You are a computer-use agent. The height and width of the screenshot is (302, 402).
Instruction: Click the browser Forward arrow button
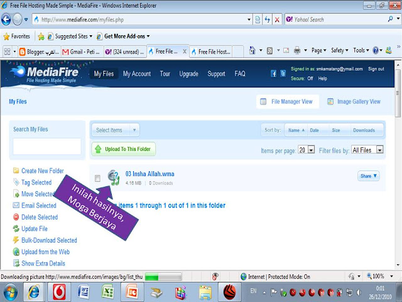[18, 20]
